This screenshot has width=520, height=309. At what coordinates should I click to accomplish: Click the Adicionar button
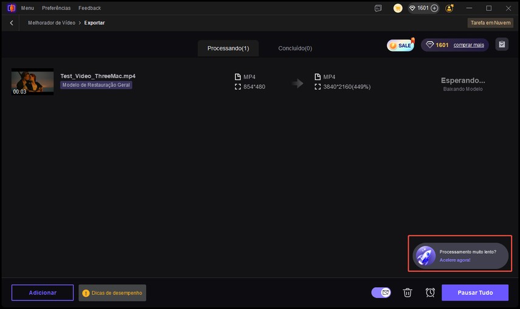click(x=43, y=293)
